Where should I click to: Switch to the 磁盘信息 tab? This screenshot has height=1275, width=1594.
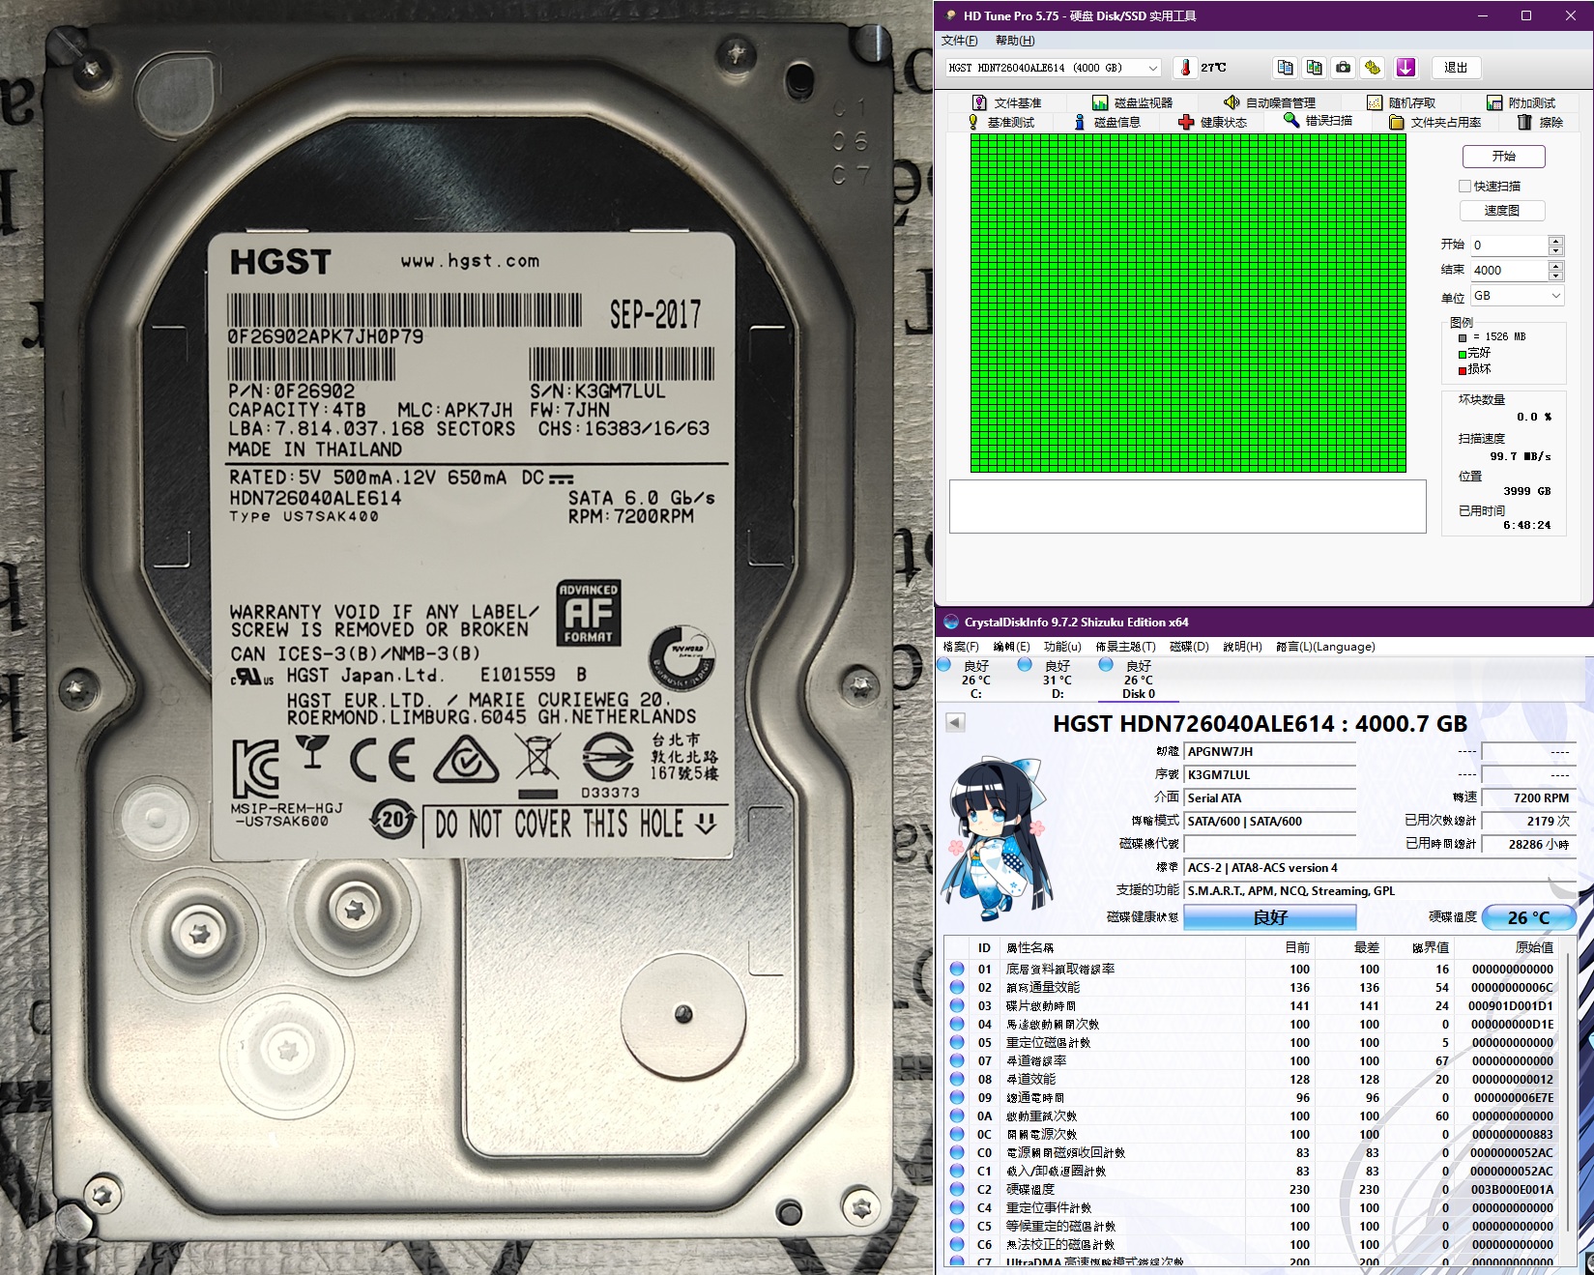point(1107,122)
